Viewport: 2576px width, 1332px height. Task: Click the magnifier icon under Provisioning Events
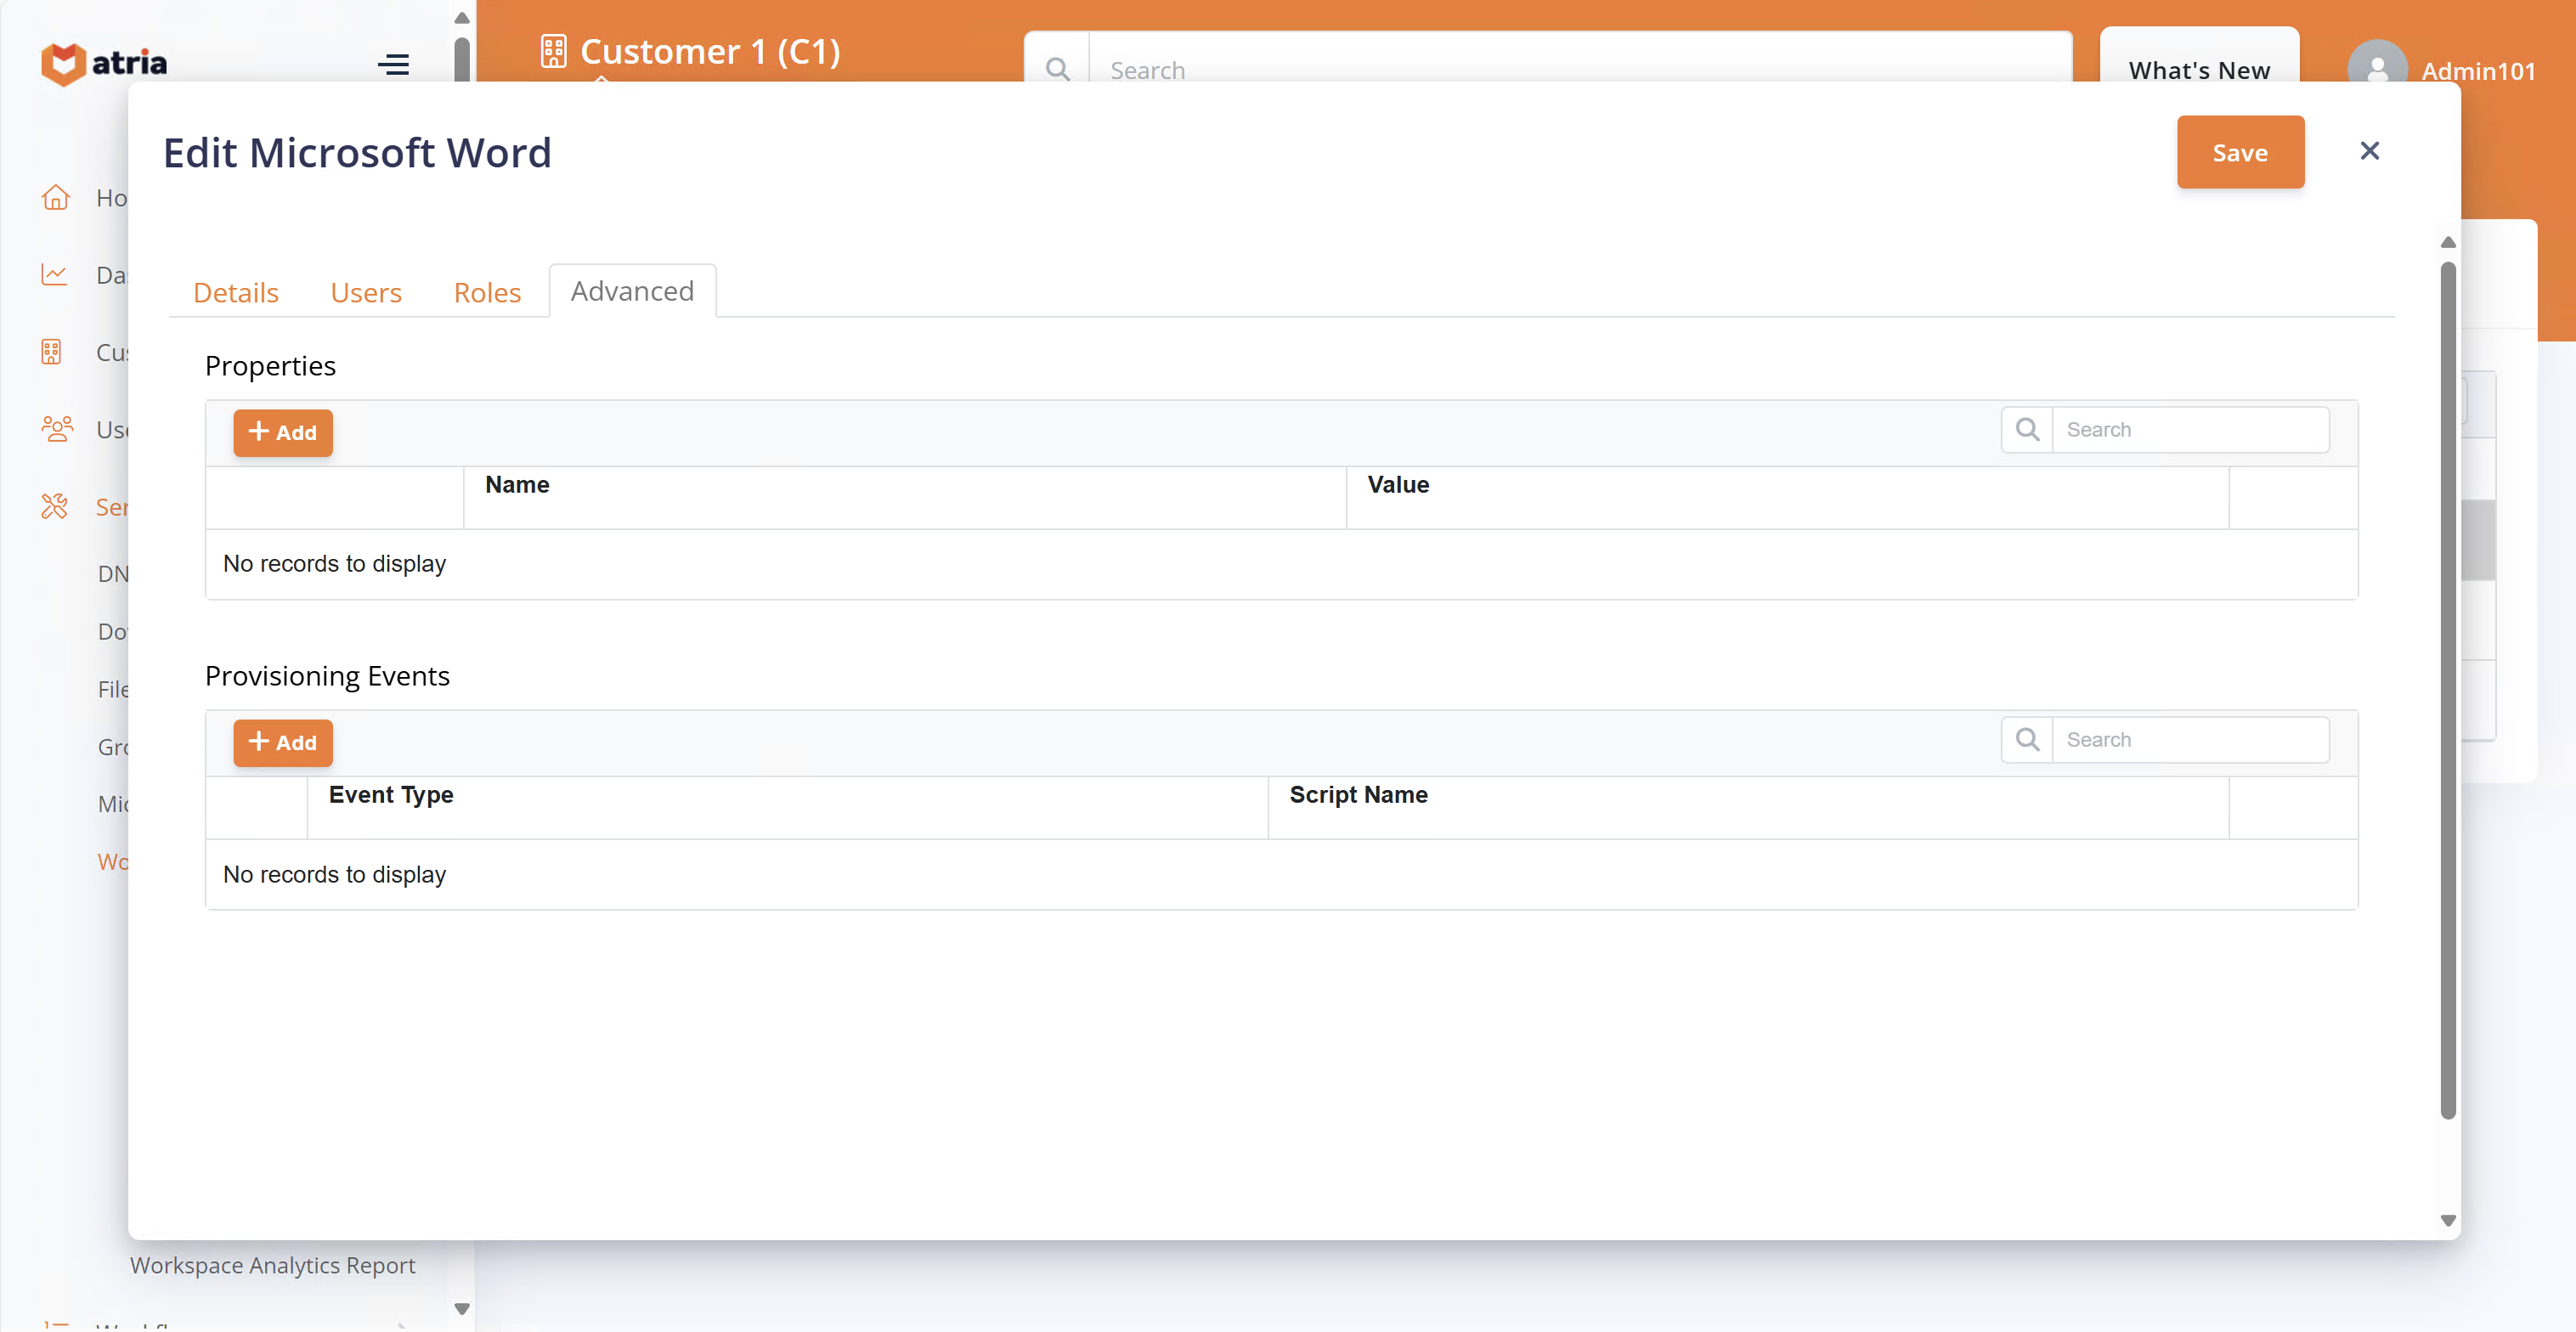2027,739
